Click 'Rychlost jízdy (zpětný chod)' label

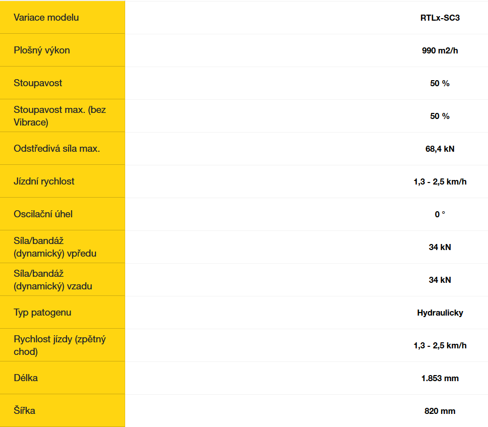(x=60, y=345)
